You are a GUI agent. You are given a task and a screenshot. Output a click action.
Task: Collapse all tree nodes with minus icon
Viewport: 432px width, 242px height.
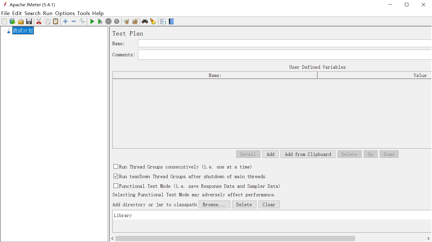[x=74, y=22]
